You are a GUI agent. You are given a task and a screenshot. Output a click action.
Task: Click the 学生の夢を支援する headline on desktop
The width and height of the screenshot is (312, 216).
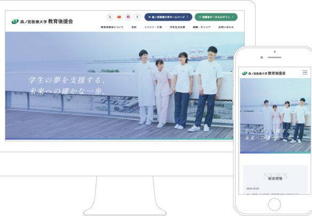[67, 80]
